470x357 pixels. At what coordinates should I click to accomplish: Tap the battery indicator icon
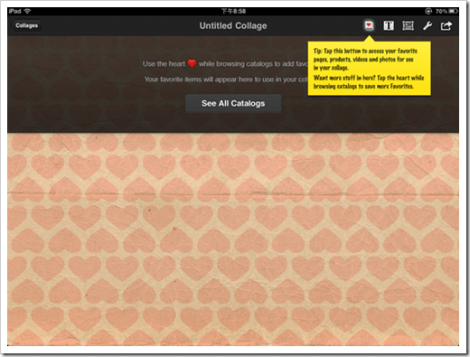click(453, 12)
